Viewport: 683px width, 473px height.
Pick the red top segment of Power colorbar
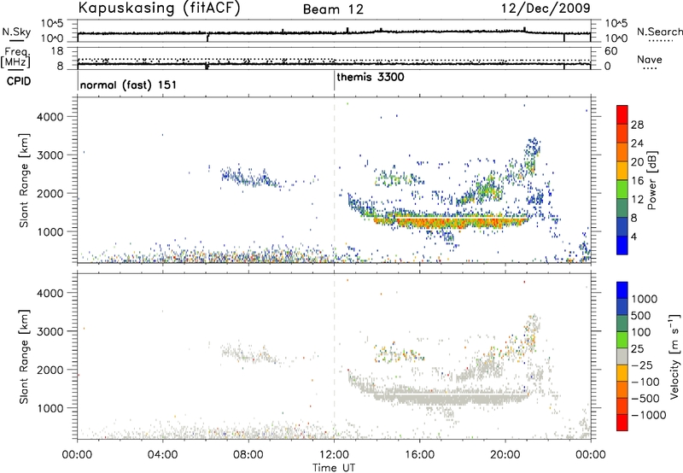point(622,114)
